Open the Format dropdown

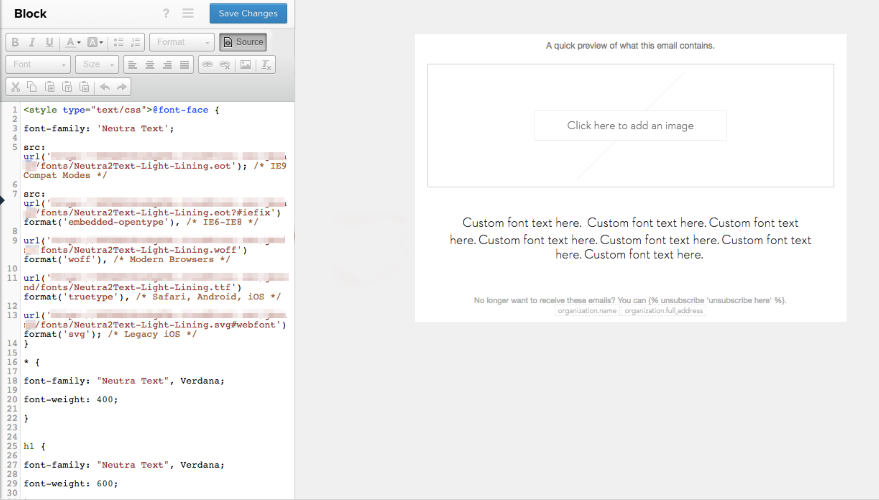(182, 42)
